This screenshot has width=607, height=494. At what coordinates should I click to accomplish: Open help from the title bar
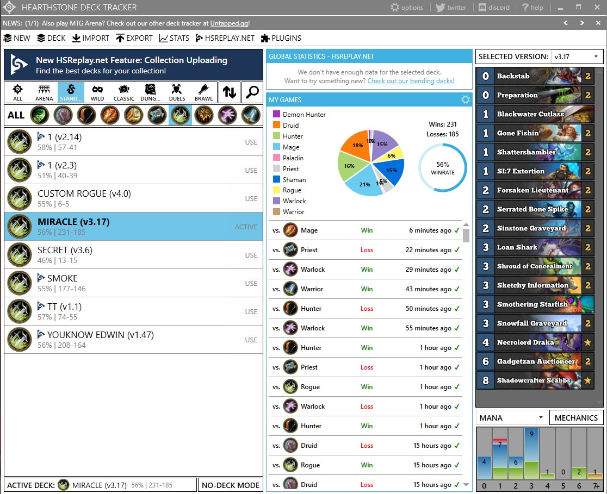click(x=532, y=8)
